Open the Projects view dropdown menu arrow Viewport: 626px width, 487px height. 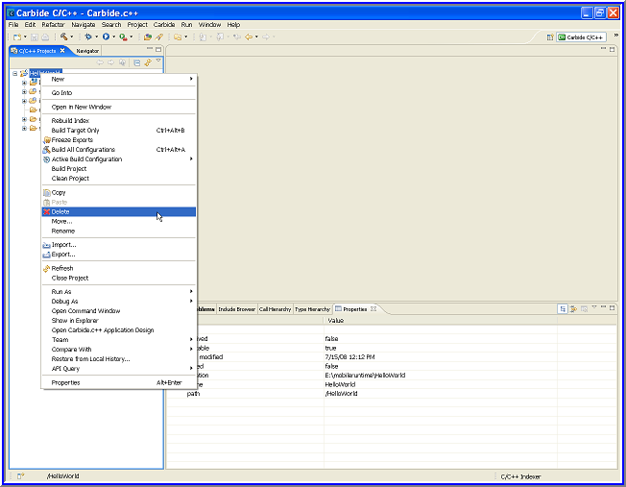tap(158, 62)
